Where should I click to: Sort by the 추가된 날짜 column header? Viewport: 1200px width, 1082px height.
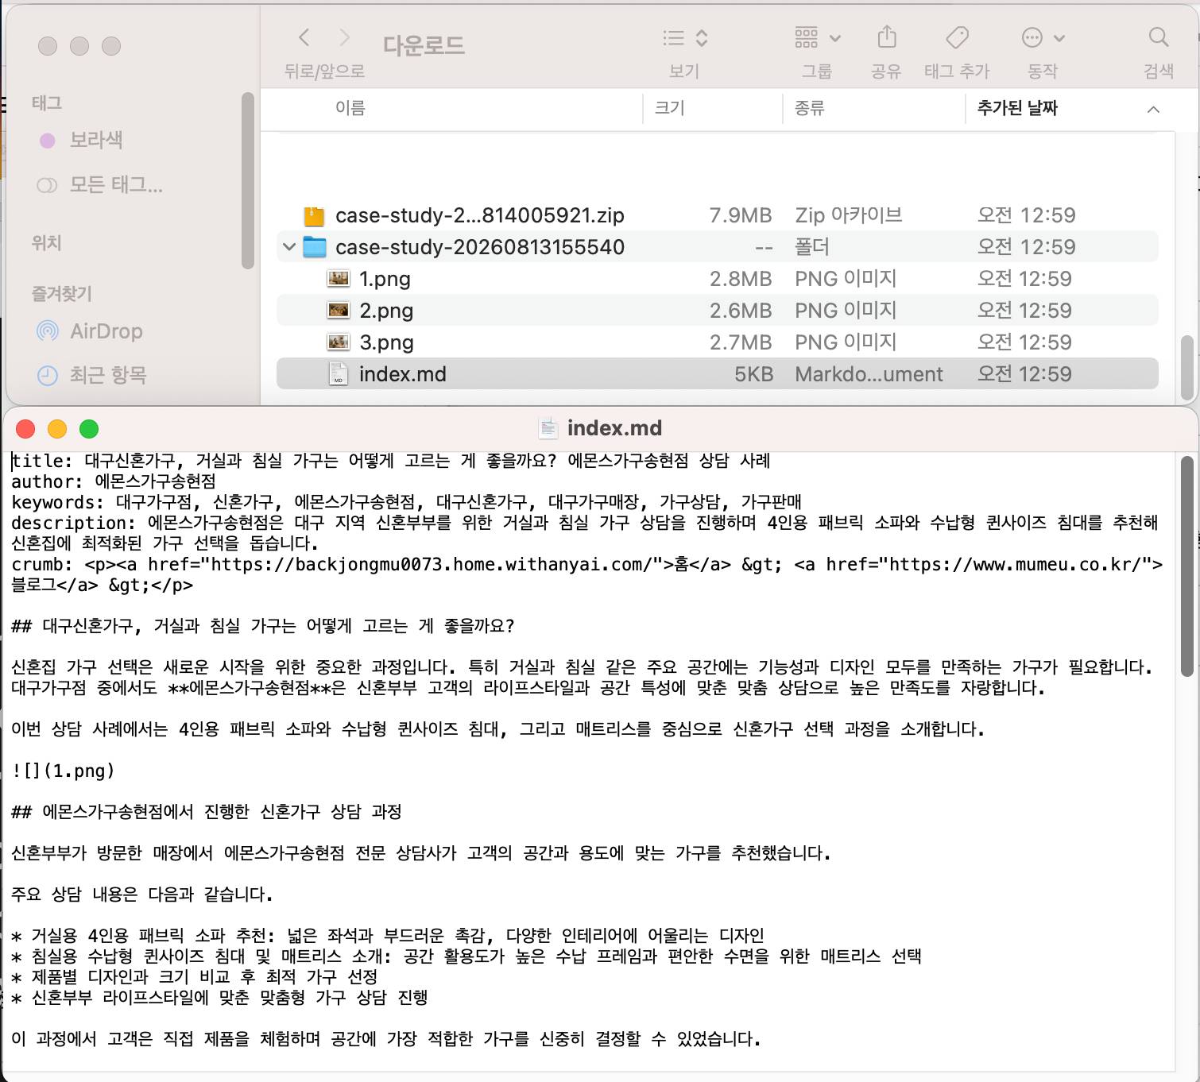pos(1017,108)
